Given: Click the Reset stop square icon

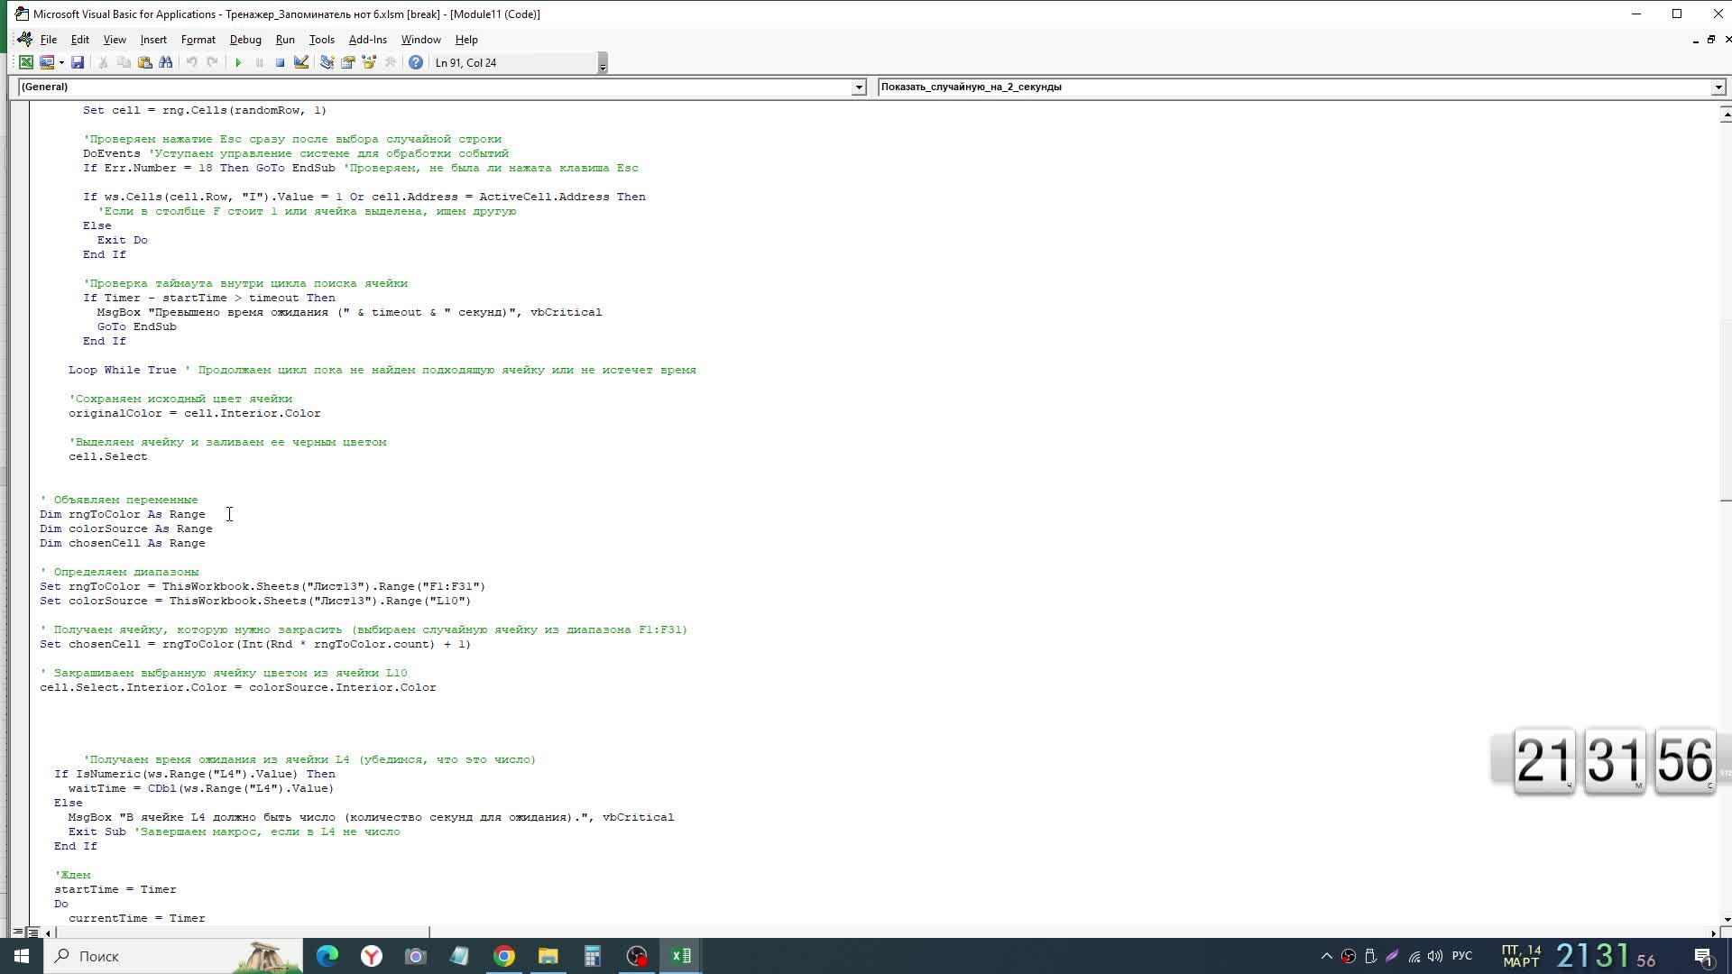Looking at the screenshot, I should click(280, 62).
